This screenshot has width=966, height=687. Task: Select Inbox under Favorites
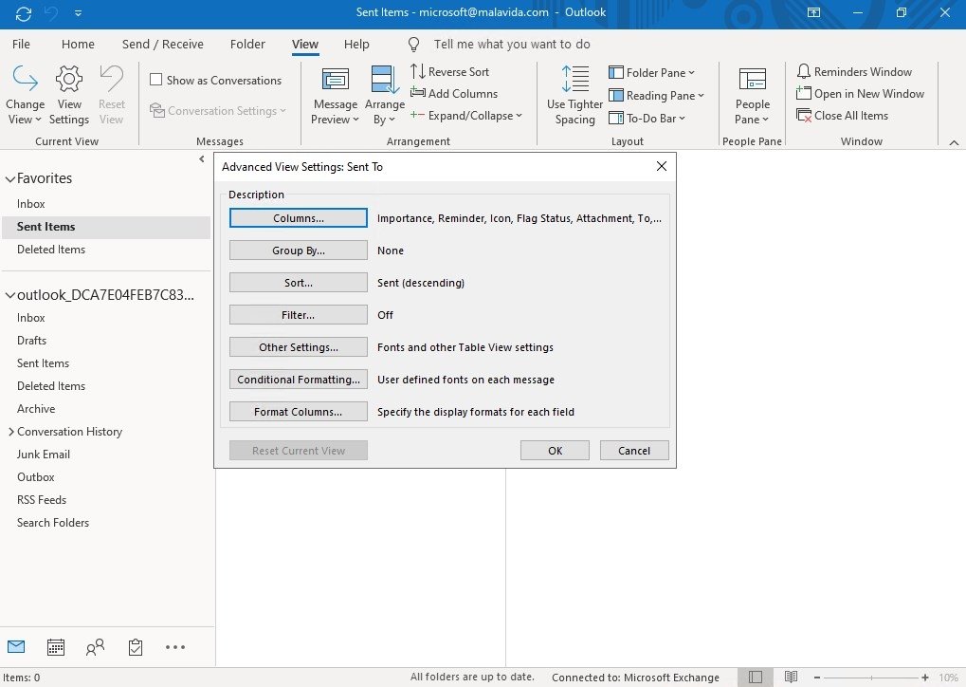point(30,203)
